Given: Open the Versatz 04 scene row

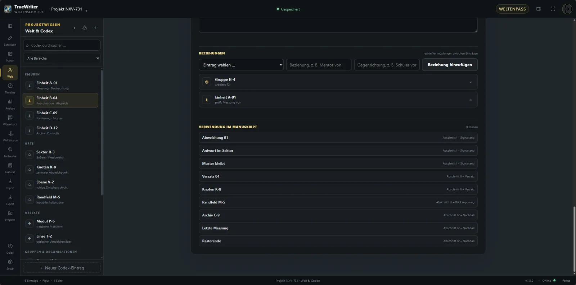Looking at the screenshot, I should (338, 176).
